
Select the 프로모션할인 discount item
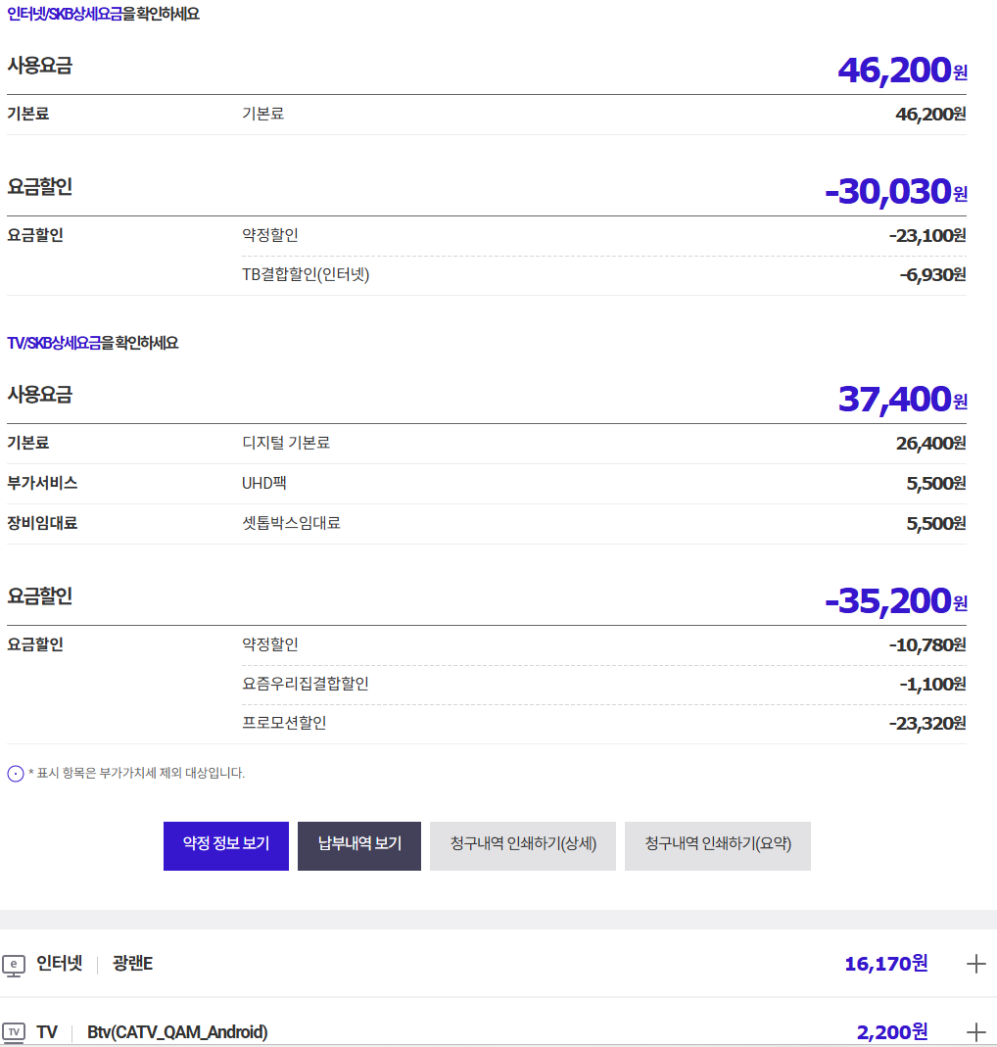(284, 723)
